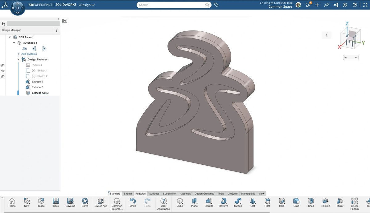Start the Loft feature
Screen dimensions: 370x213
[253, 203]
